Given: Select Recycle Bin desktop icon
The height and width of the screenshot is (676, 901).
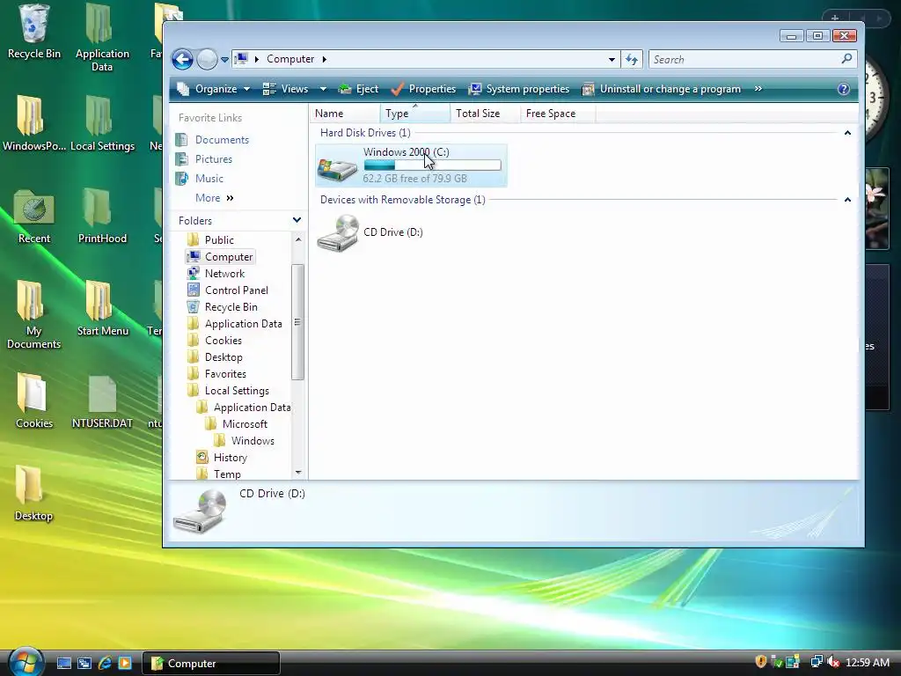Looking at the screenshot, I should click(x=34, y=33).
